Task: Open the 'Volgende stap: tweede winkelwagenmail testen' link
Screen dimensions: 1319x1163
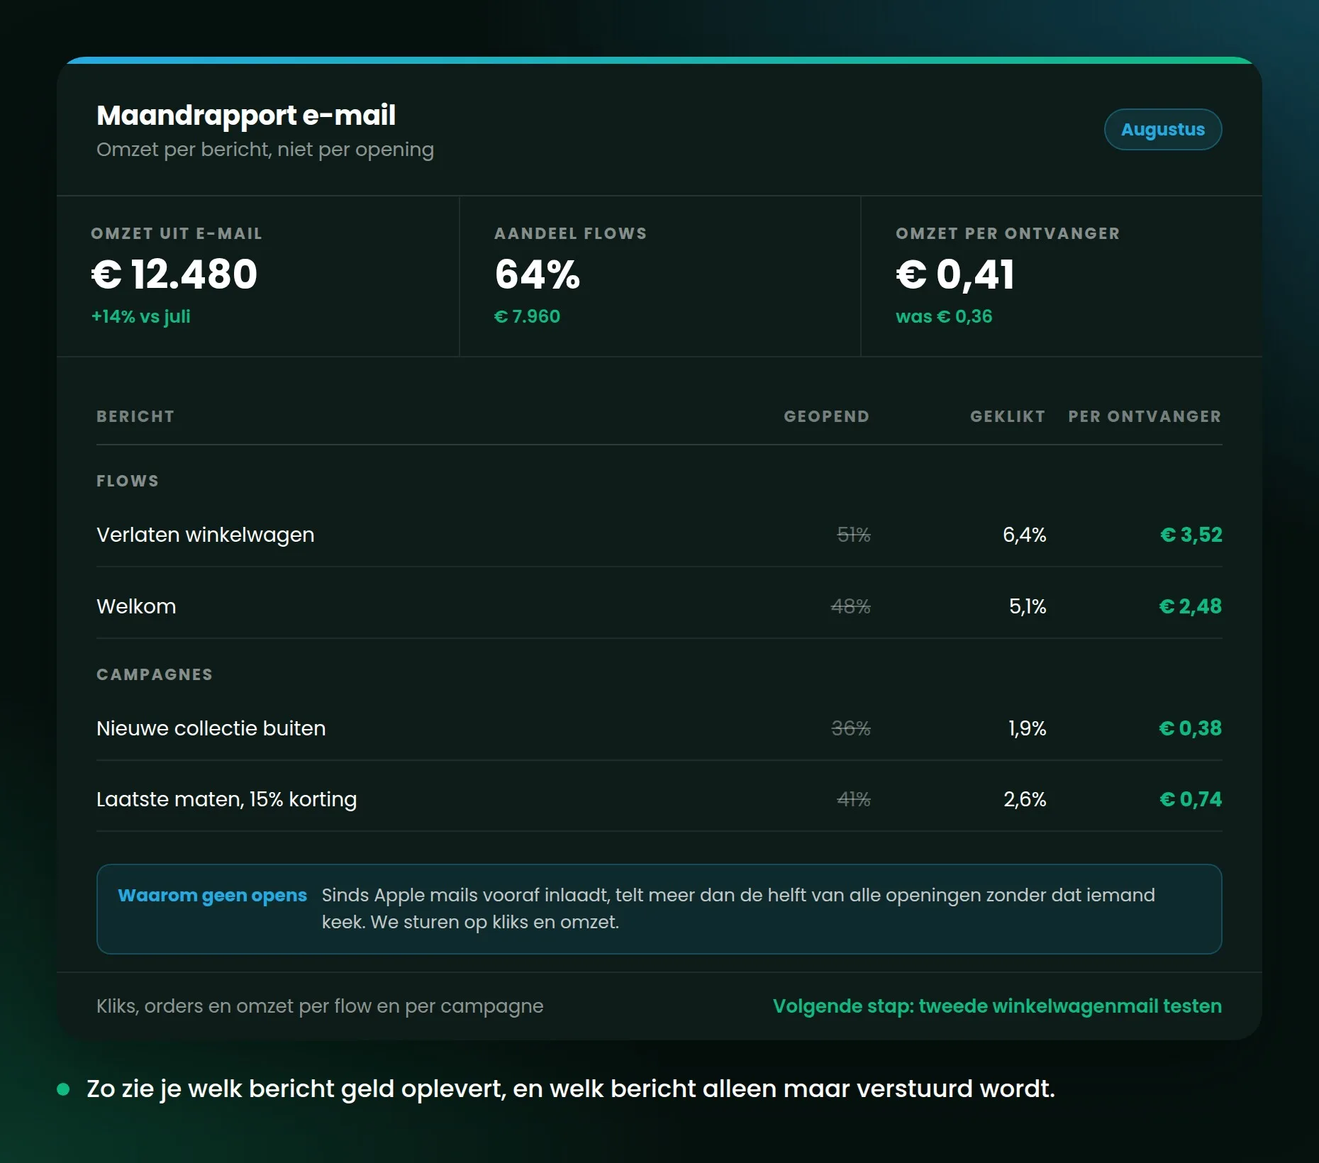Action: (997, 1006)
